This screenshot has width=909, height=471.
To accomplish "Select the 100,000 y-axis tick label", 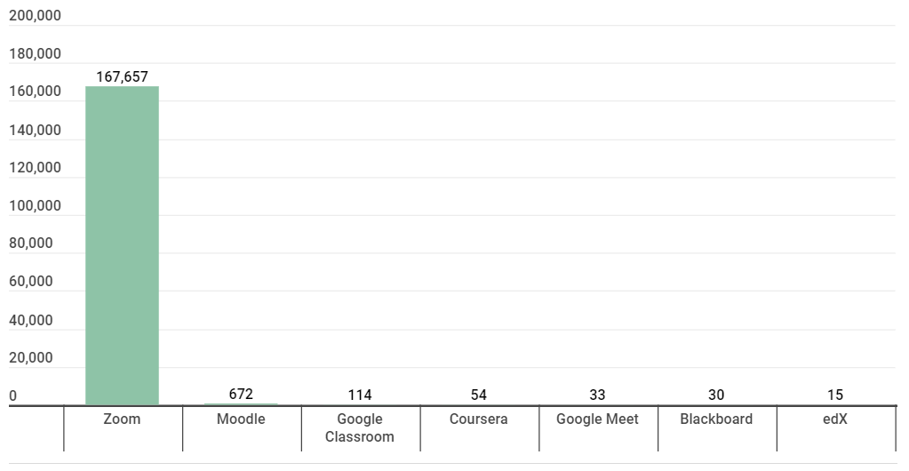I will [x=35, y=206].
